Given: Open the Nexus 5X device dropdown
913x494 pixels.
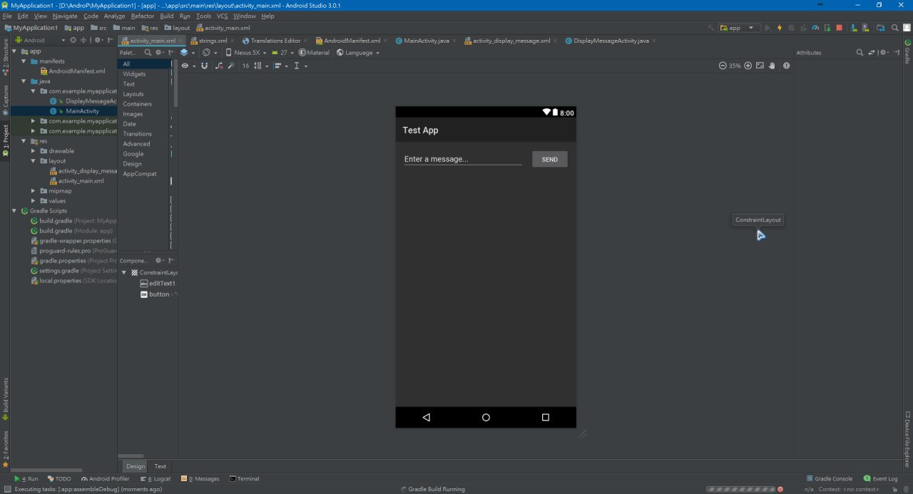Looking at the screenshot, I should (246, 53).
